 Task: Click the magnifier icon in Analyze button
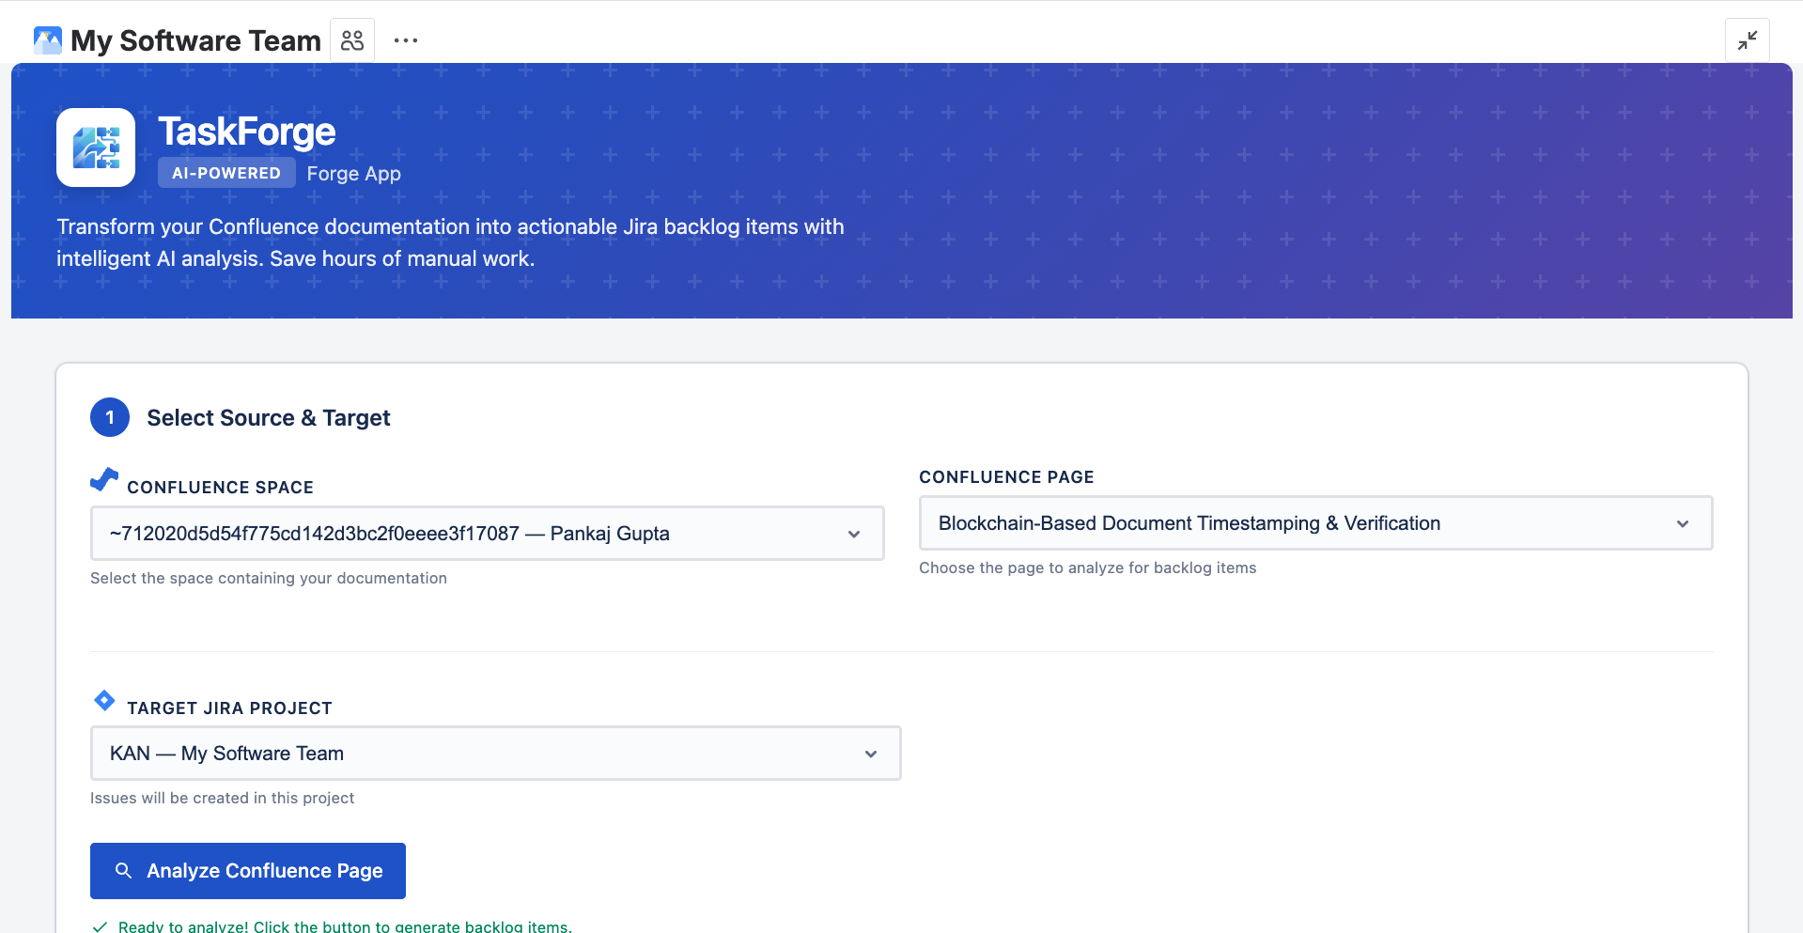[x=123, y=871]
